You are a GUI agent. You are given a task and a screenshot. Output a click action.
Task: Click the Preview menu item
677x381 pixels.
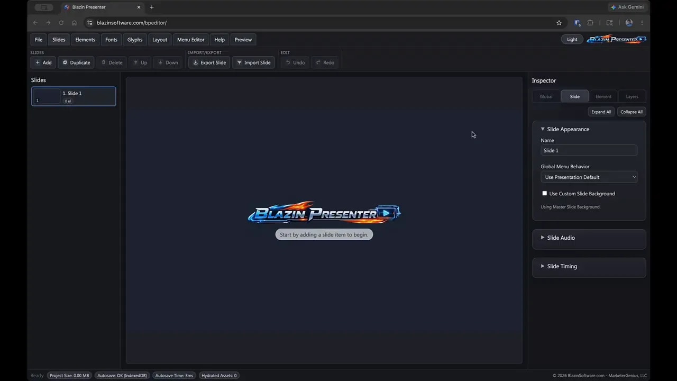pos(243,40)
